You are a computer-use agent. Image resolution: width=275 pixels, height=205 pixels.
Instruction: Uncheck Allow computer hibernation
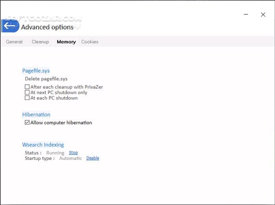[27, 123]
